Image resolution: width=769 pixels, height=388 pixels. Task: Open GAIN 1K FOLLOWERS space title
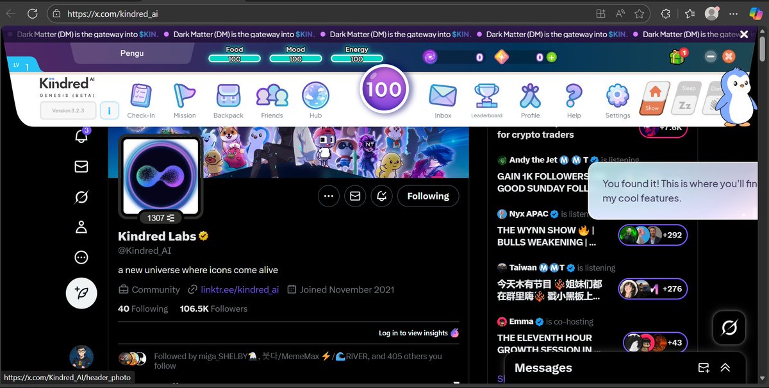click(543, 182)
